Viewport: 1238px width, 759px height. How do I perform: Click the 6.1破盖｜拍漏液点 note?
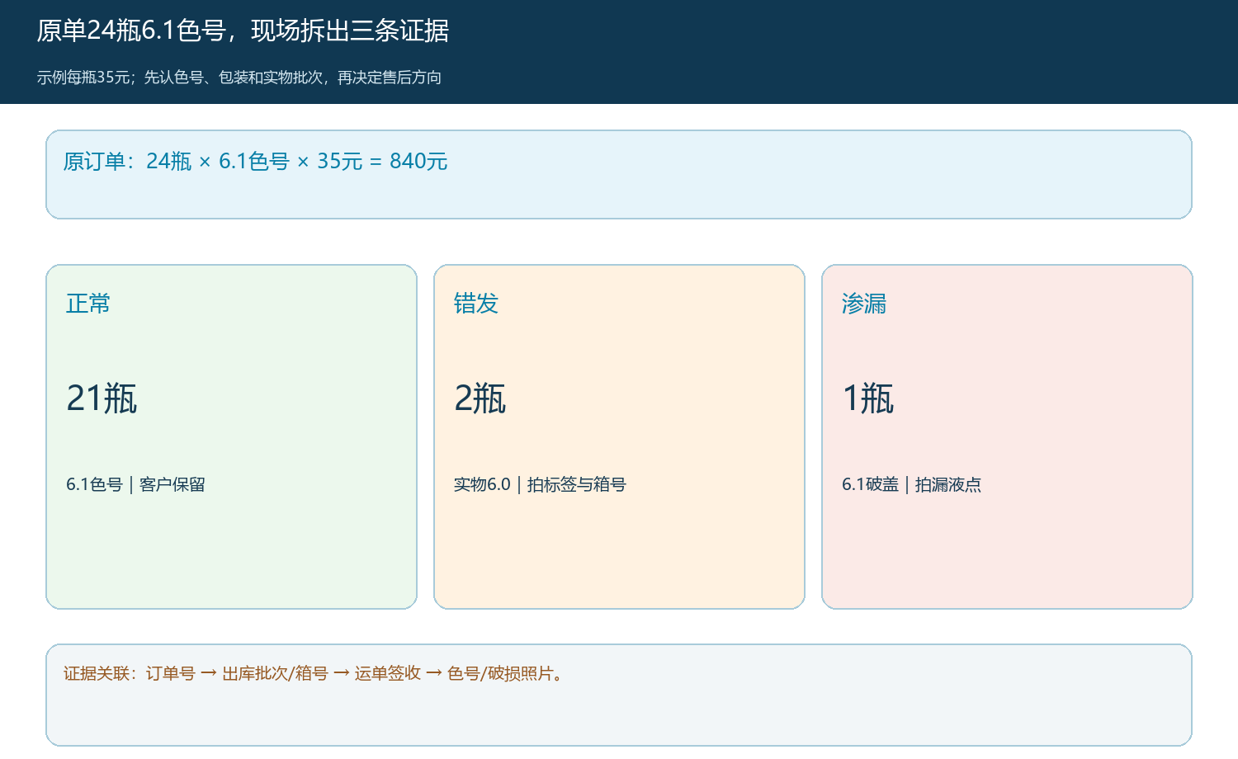[911, 484]
